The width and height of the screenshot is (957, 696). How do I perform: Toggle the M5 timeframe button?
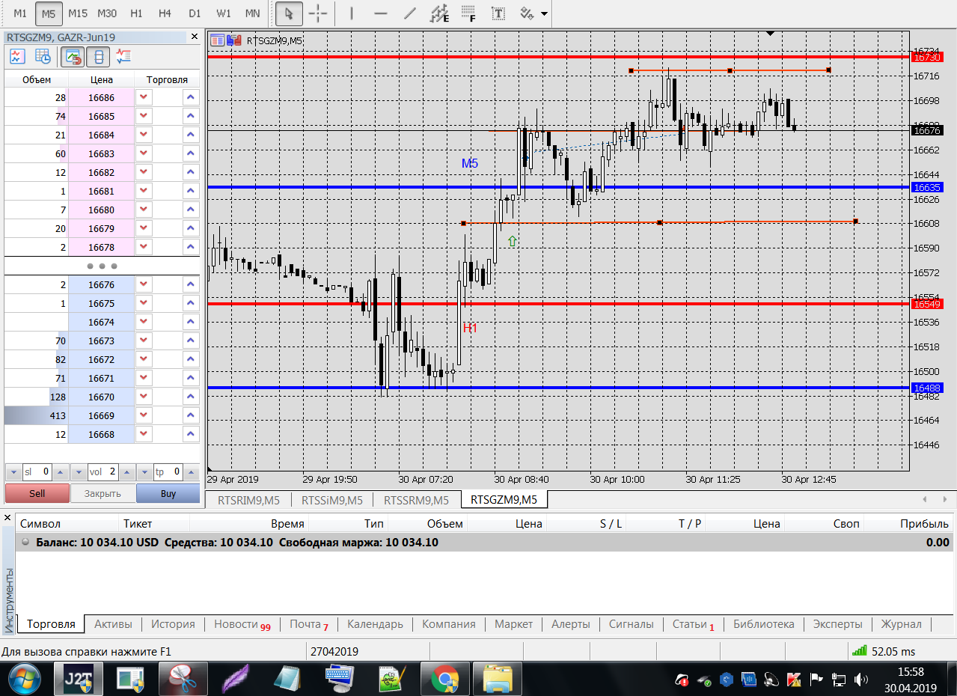[x=49, y=13]
